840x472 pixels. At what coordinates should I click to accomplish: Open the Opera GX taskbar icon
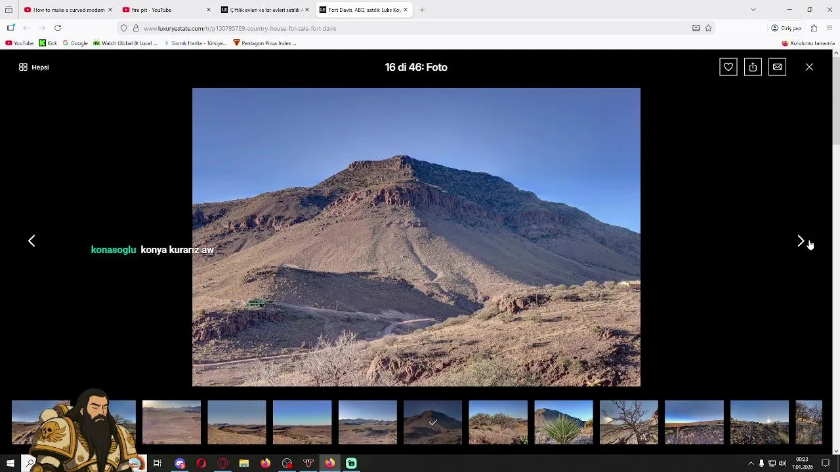[x=222, y=463]
